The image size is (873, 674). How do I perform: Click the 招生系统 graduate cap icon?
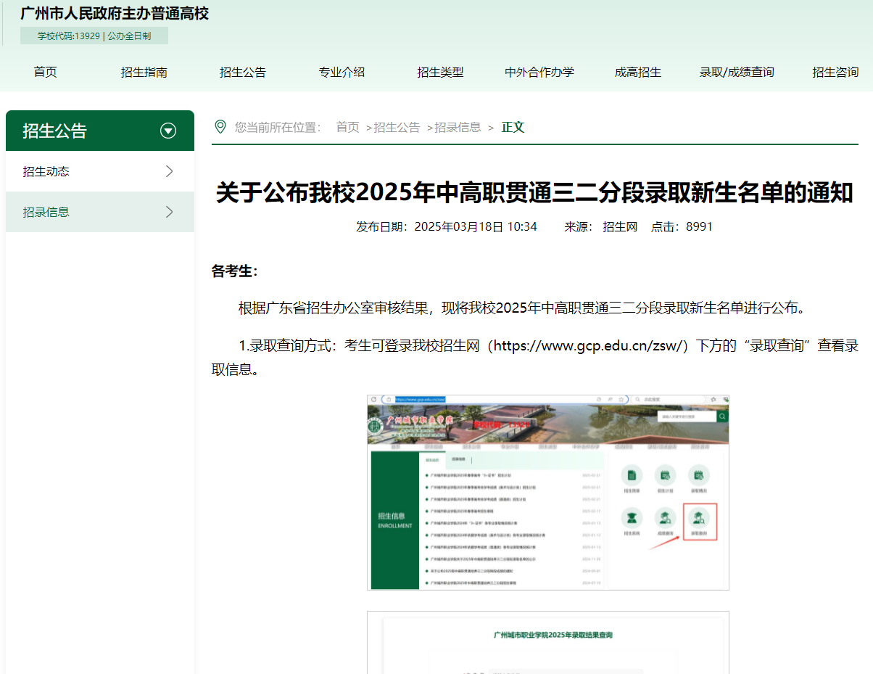point(632,517)
